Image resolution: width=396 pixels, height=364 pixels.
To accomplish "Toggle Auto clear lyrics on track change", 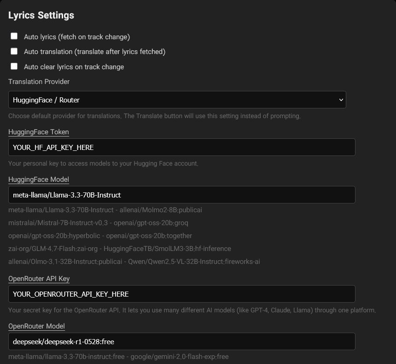I will pyautogui.click(x=14, y=66).
